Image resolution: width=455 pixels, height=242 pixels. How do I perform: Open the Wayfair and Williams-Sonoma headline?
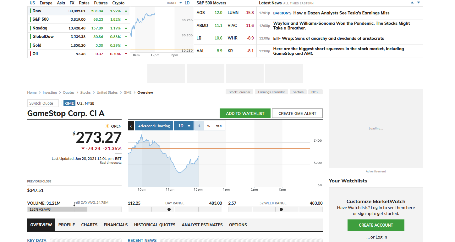342,26
